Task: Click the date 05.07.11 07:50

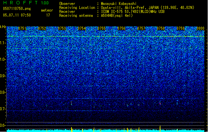Action: click(17, 15)
